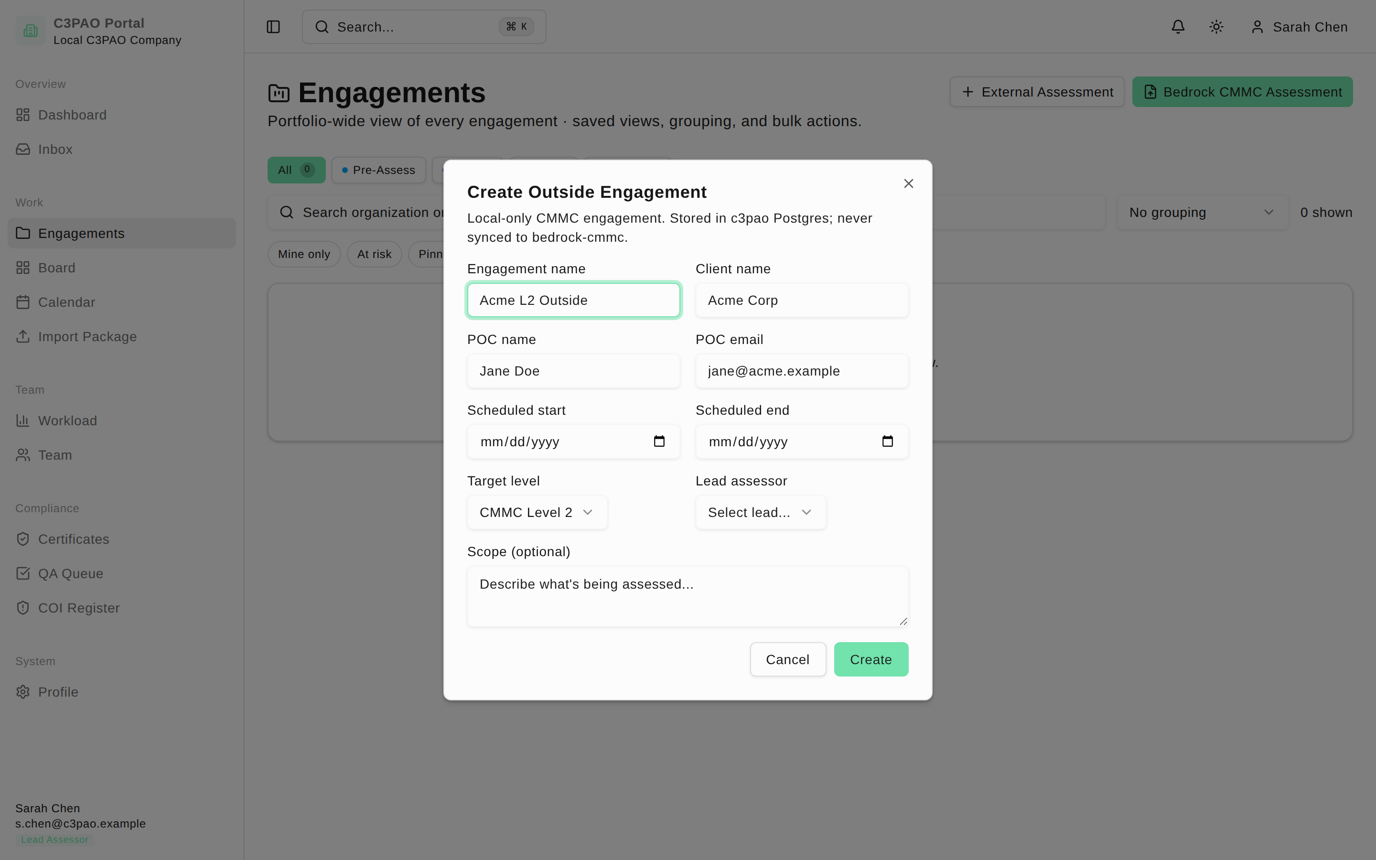This screenshot has height=860, width=1376.
Task: Open Scheduled end calendar picker icon
Action: pos(888,441)
